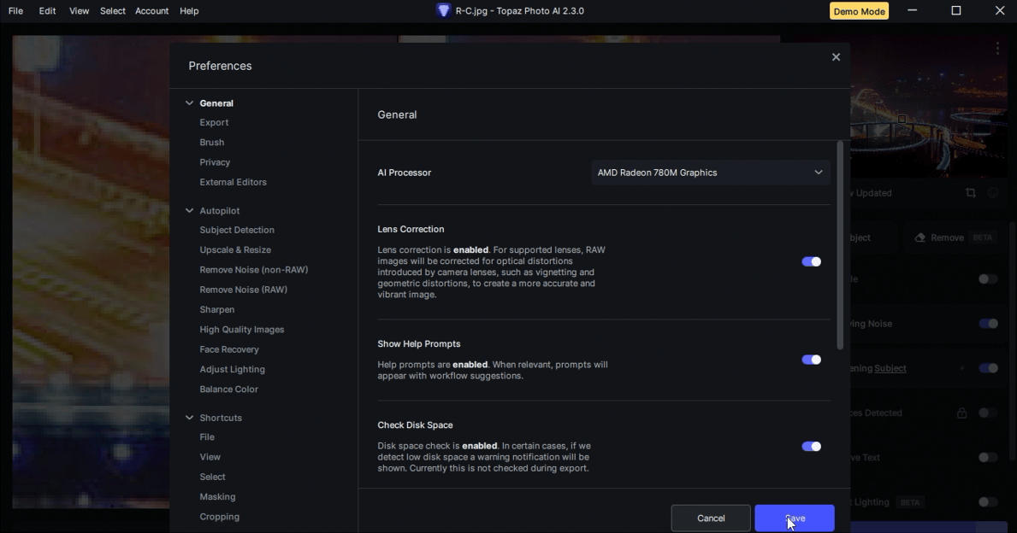Toggle the Check Disk Space switch
This screenshot has height=533, width=1017.
pos(811,447)
